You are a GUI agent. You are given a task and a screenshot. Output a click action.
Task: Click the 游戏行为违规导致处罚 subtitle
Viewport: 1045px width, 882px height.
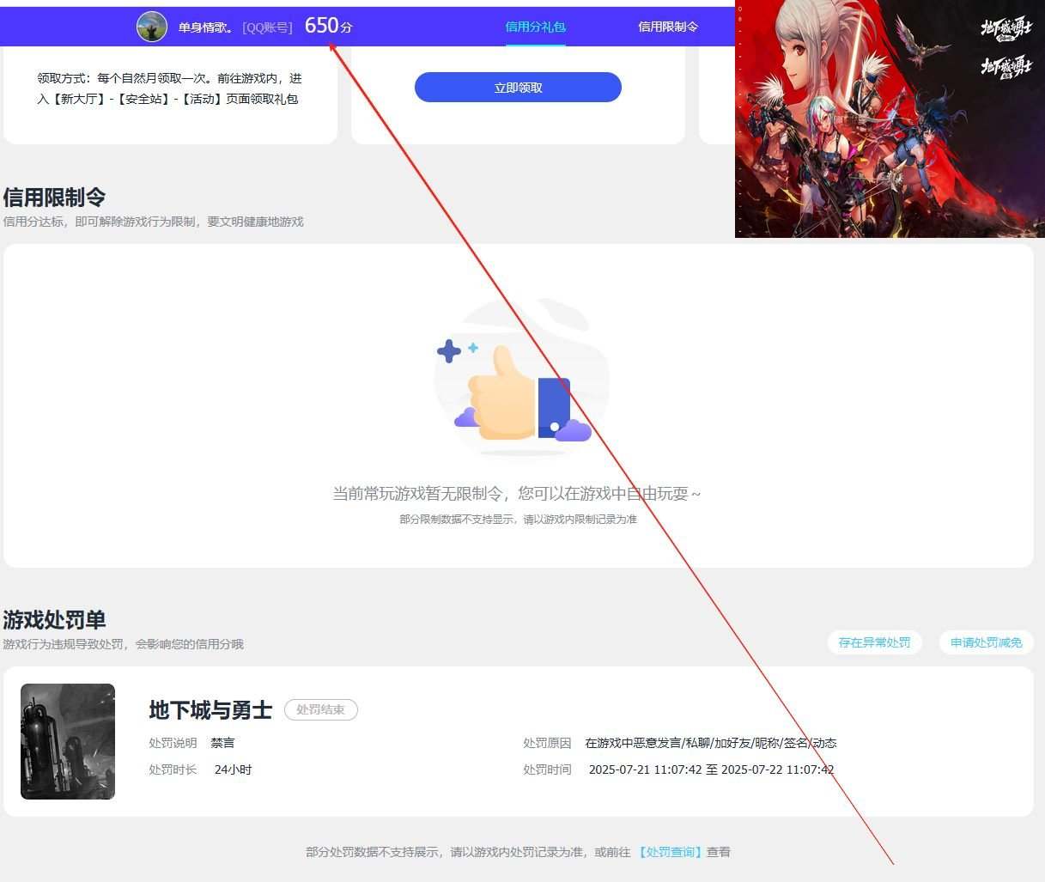(x=123, y=644)
